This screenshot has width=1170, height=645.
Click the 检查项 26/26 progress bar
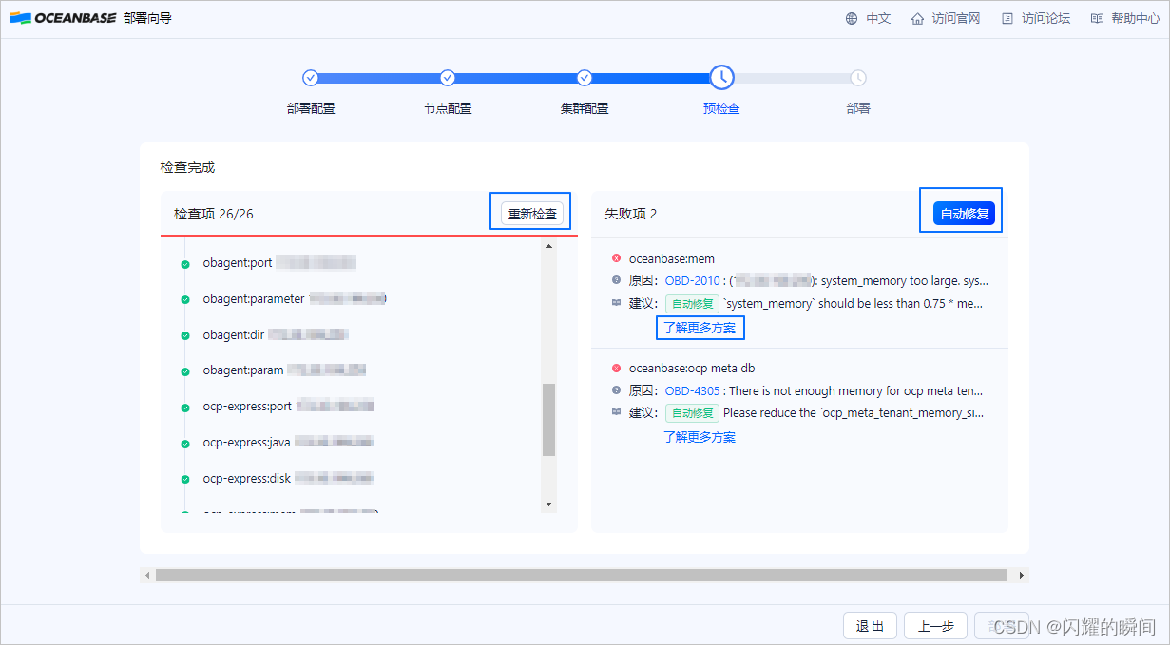(369, 235)
